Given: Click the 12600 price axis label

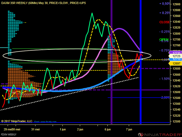Looking at the screenshot, I should pyautogui.click(x=176, y=92).
